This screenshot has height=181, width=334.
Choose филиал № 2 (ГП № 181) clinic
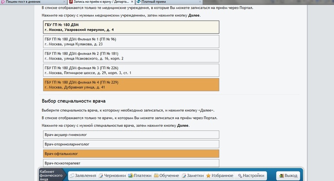click(131, 56)
